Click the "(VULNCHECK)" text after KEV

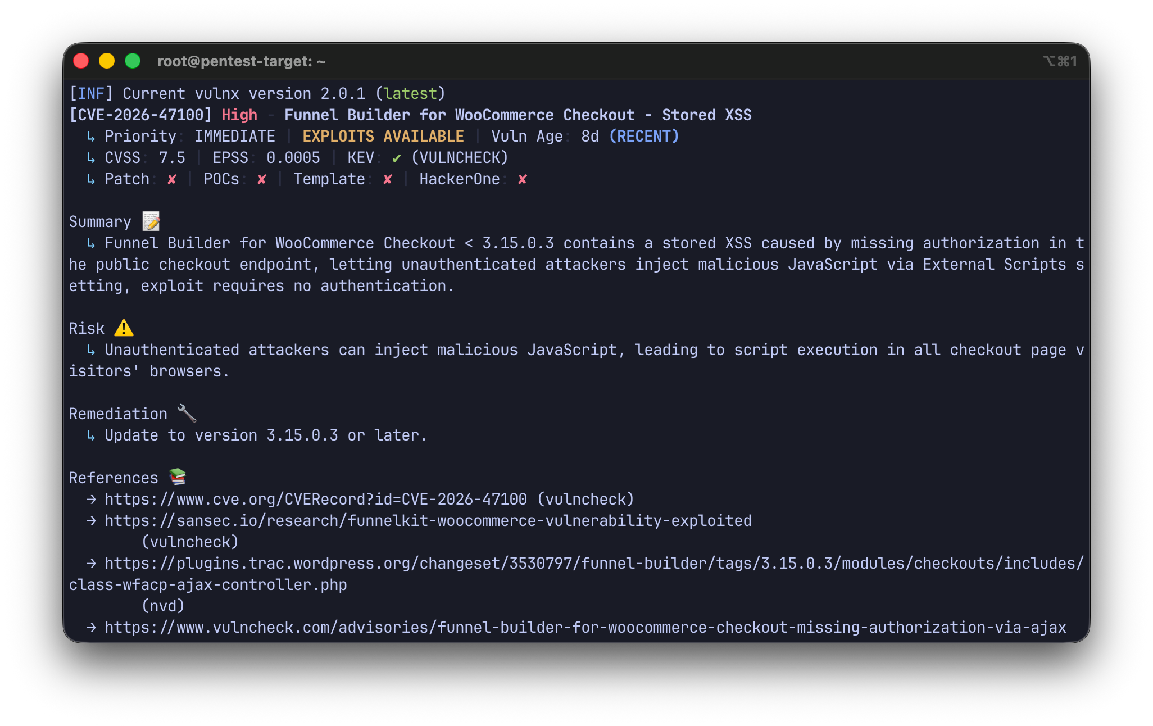(x=460, y=157)
